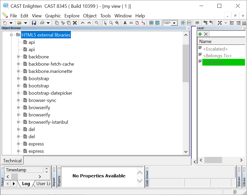This screenshot has width=247, height=195.
Task: Click the blue plus zoom-in icon
Action: (x=183, y=23)
